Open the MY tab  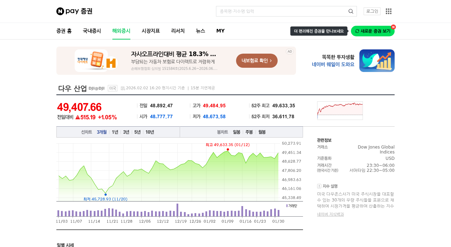pyautogui.click(x=220, y=31)
